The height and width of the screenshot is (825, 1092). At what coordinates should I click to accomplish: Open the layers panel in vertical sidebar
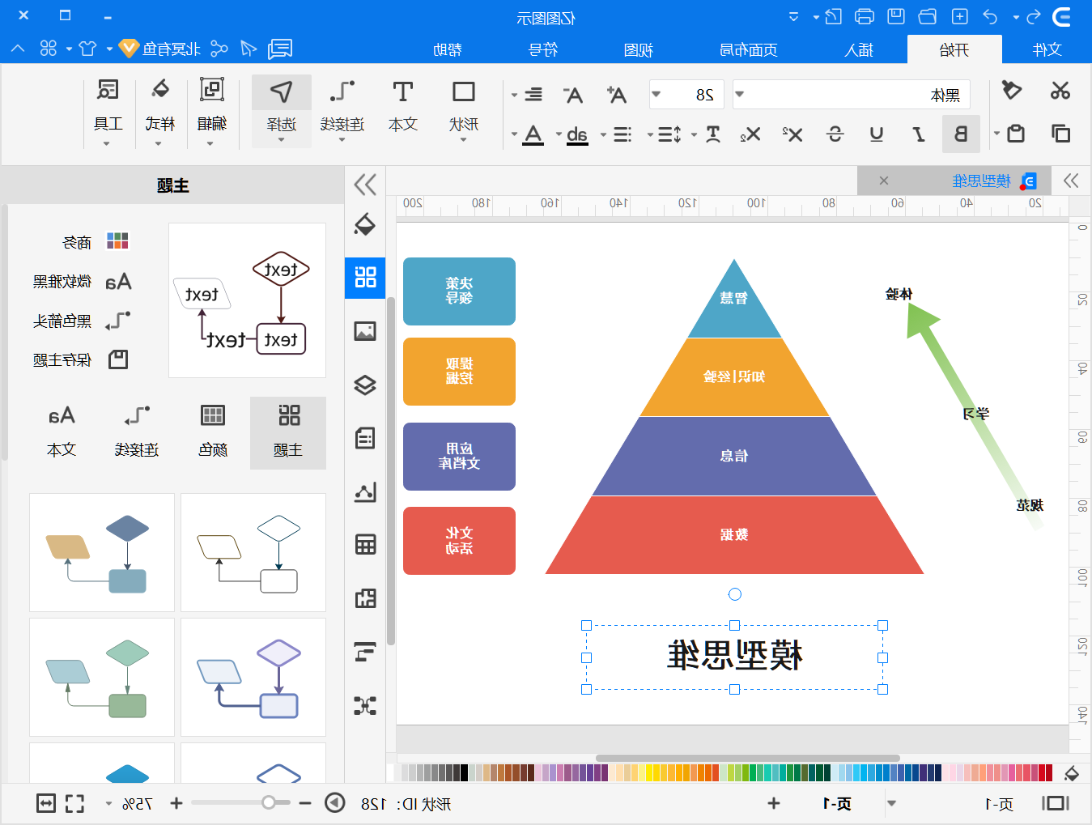365,385
